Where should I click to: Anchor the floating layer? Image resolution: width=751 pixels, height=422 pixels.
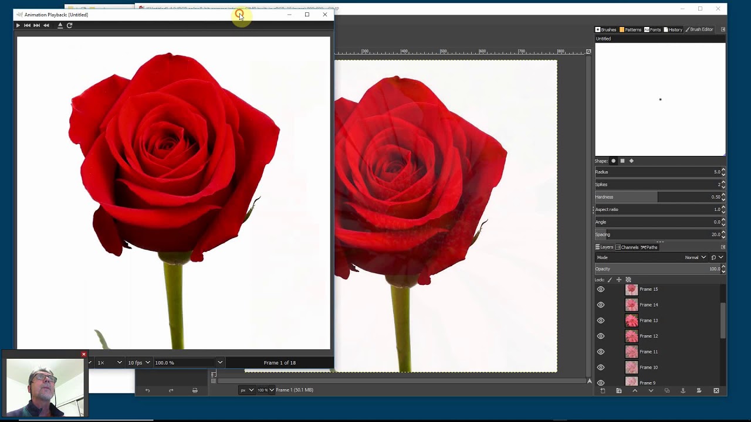[x=683, y=391]
